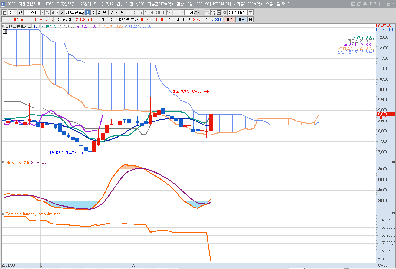The width and height of the screenshot is (396, 269).
Task: Choose the 5 interval button
Action: click(x=141, y=12)
